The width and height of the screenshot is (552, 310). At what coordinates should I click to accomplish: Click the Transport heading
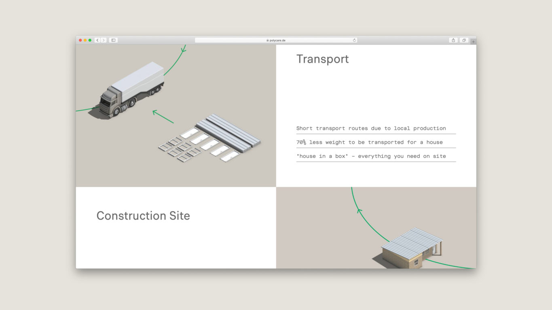[322, 59]
